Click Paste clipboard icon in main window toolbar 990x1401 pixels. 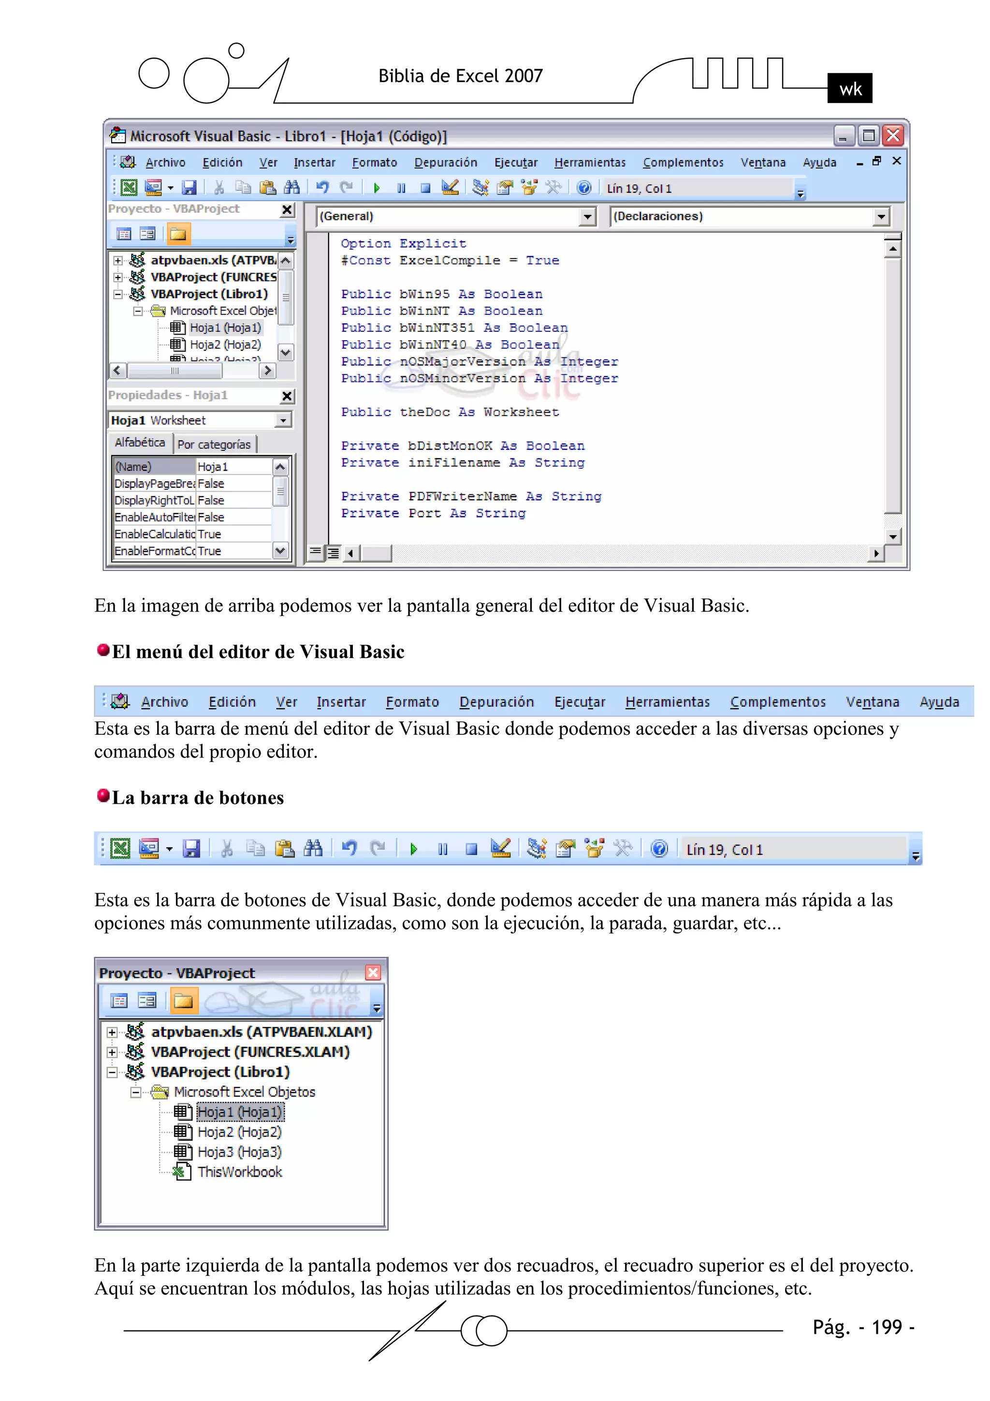(x=267, y=187)
